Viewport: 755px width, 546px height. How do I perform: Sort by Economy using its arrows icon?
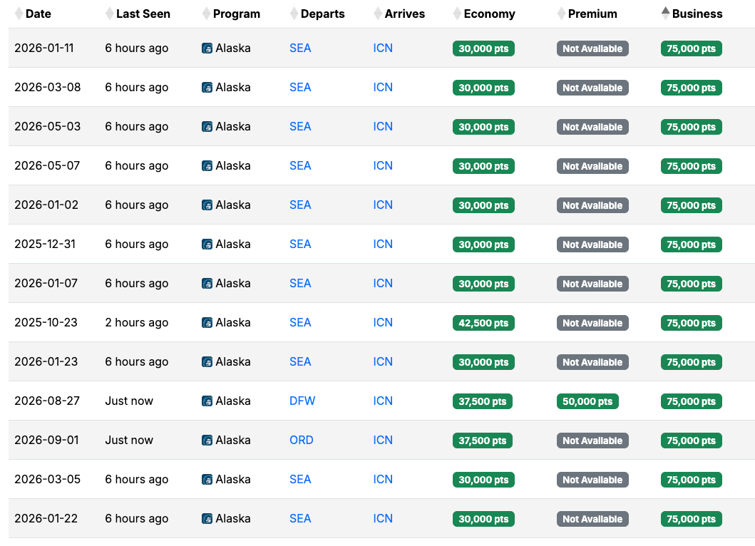[457, 14]
